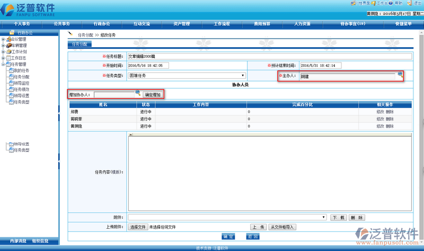Open 会议管理 folder icon in sidebar
Viewport: 424px width, 251px height.
pyautogui.click(x=7, y=39)
